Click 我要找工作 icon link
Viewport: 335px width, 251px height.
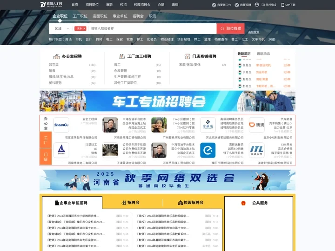(x=214, y=5)
